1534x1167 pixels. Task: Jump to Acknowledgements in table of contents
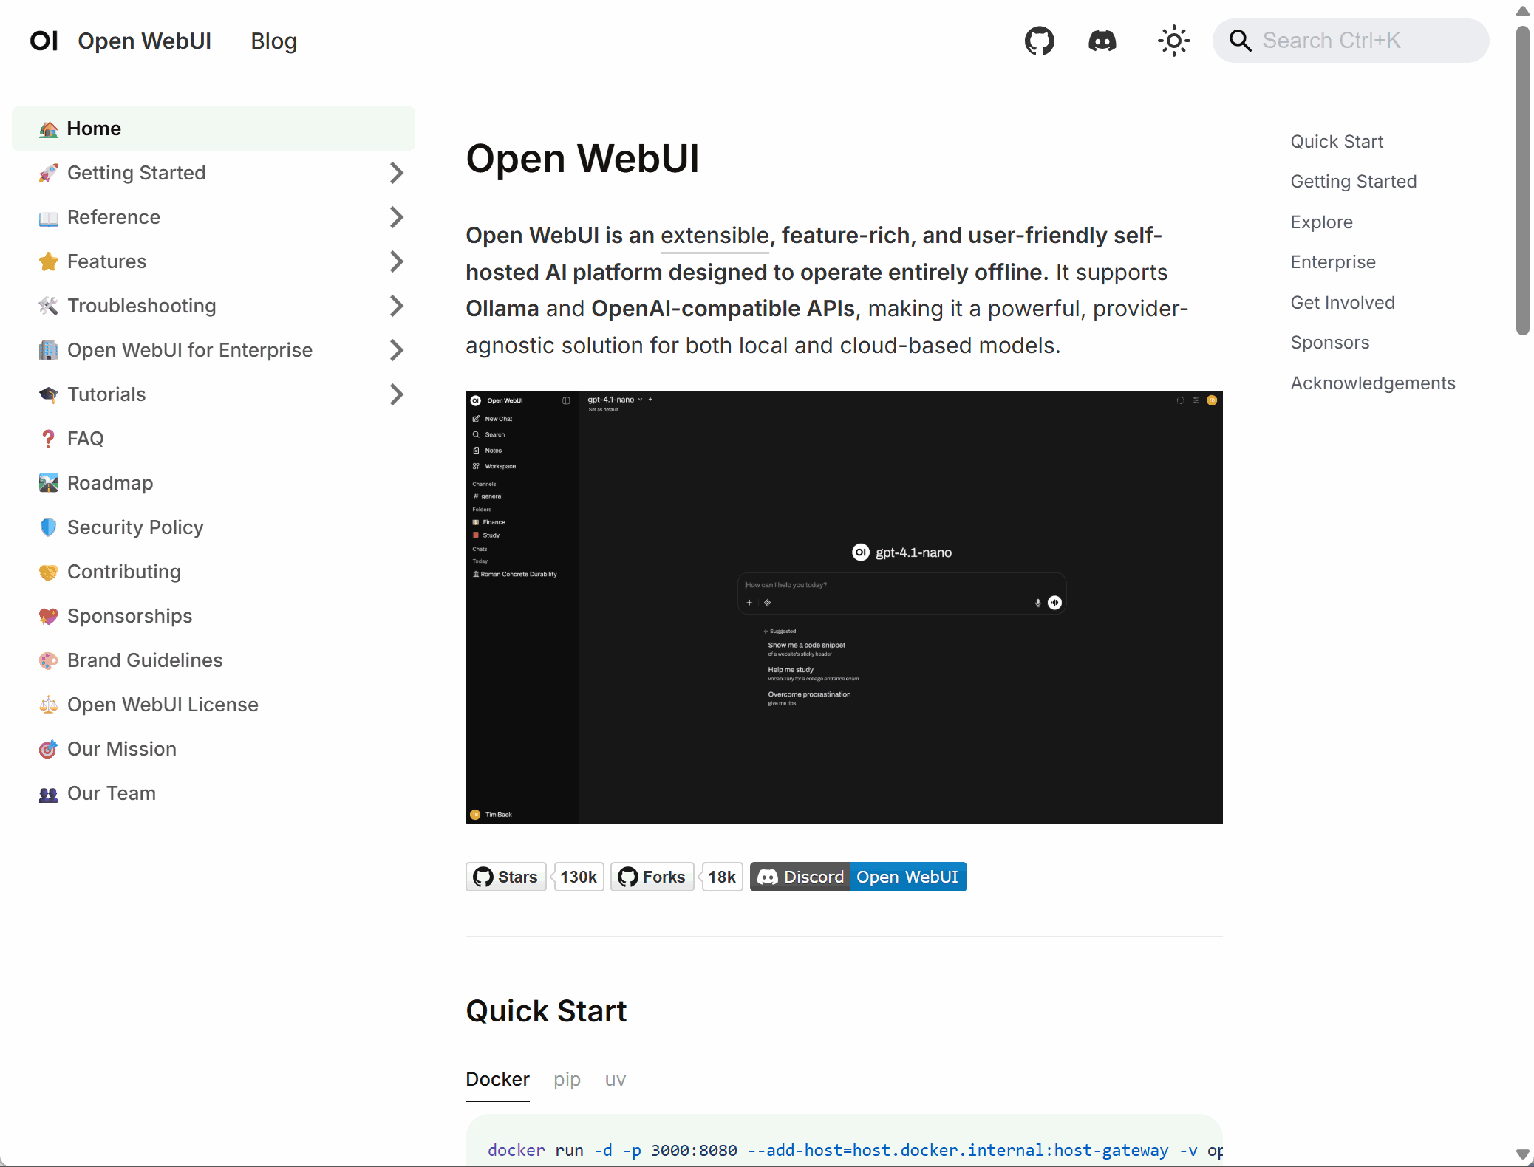pyautogui.click(x=1372, y=383)
